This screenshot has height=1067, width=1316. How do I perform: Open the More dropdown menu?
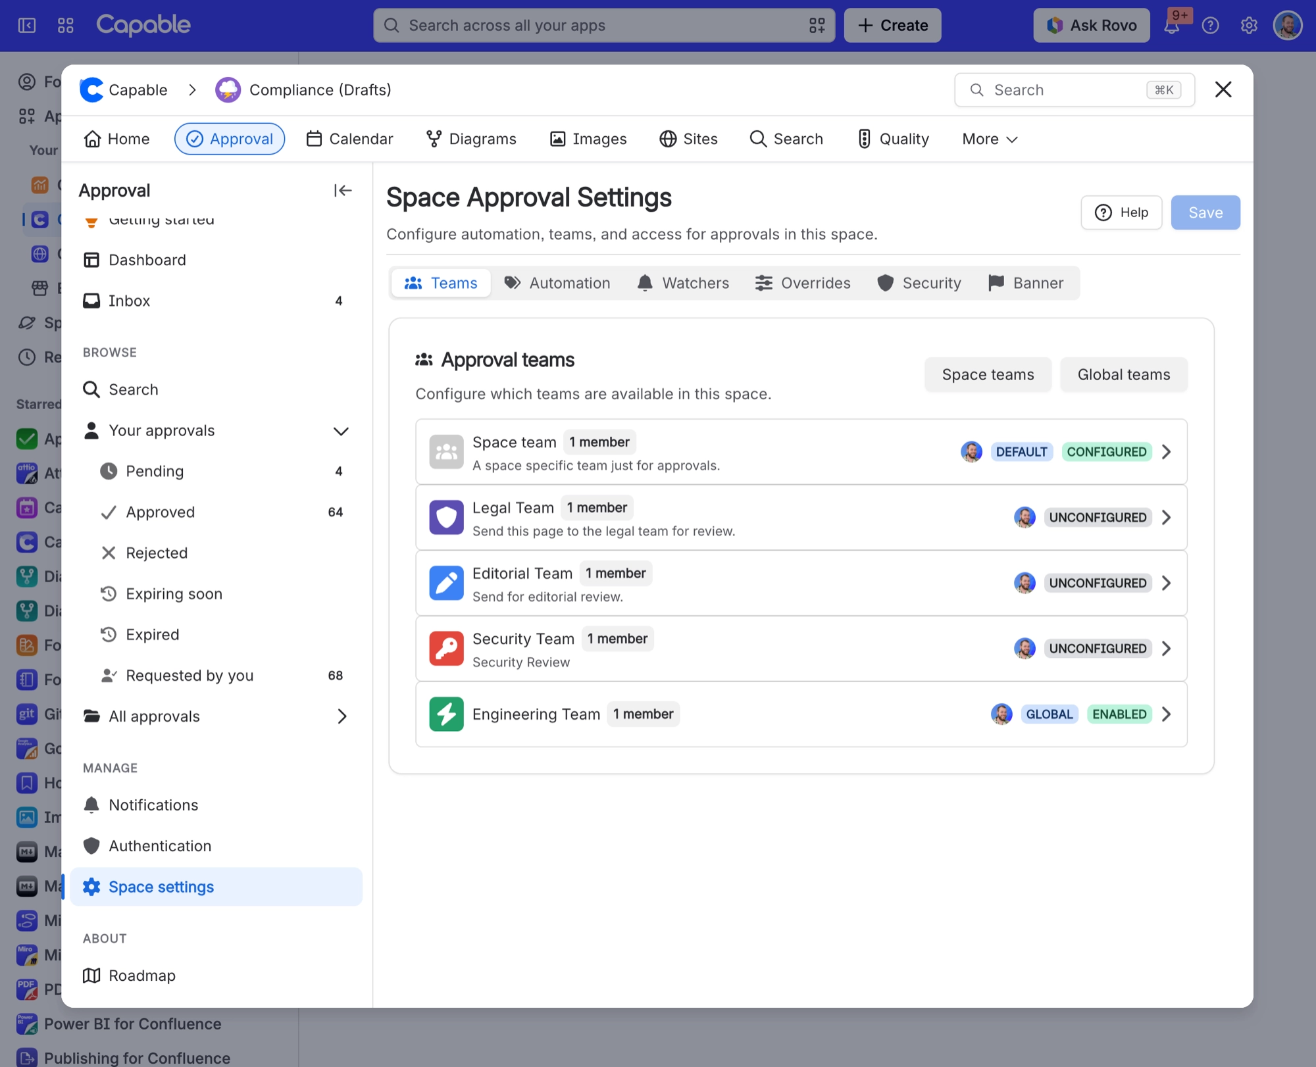990,139
